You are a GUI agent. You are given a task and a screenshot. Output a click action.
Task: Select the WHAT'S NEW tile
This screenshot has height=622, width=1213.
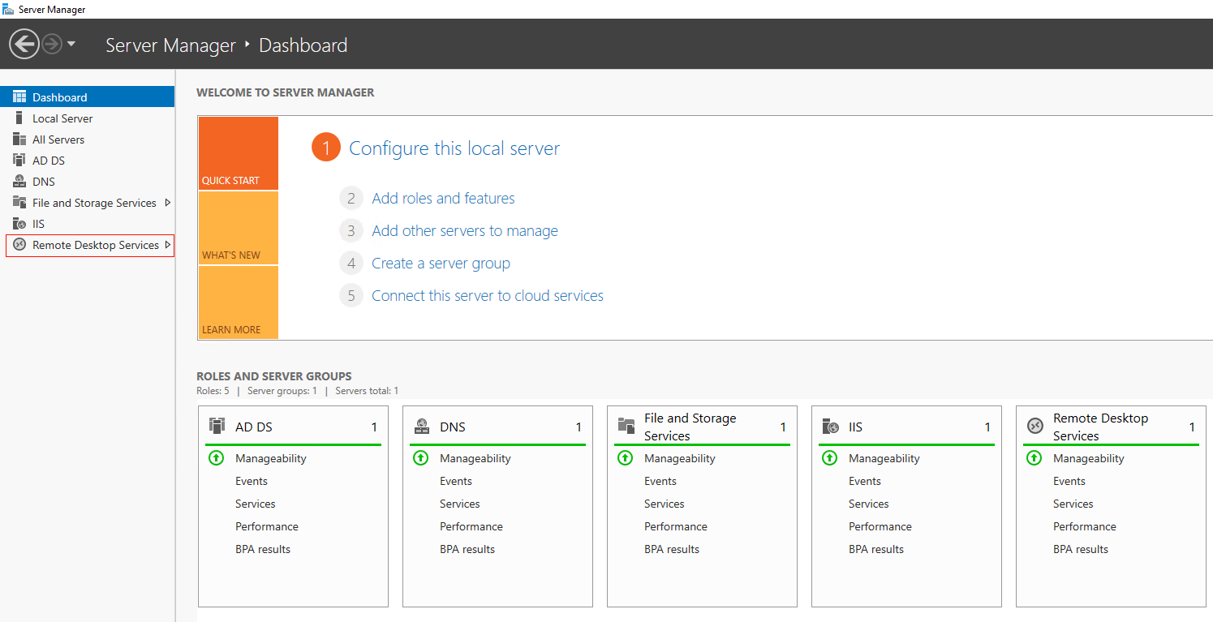pos(238,229)
